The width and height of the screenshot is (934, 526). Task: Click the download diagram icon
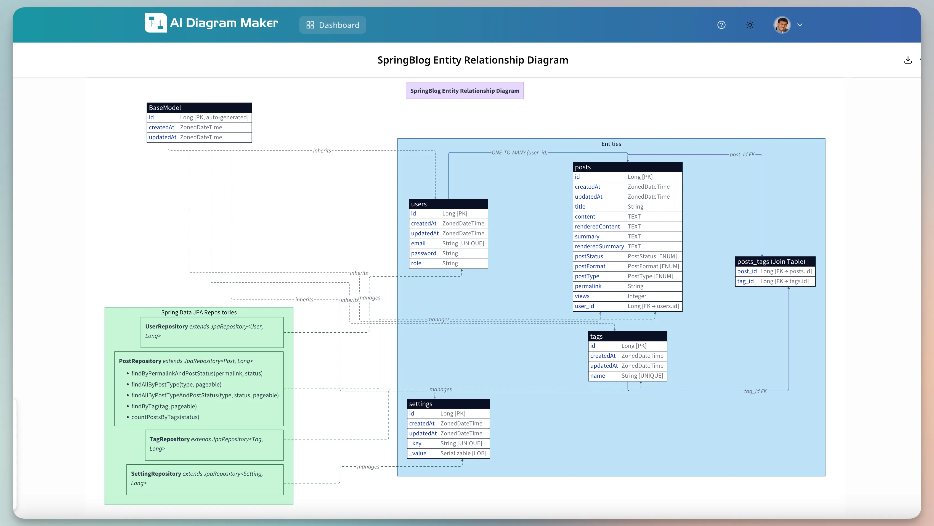tap(908, 60)
